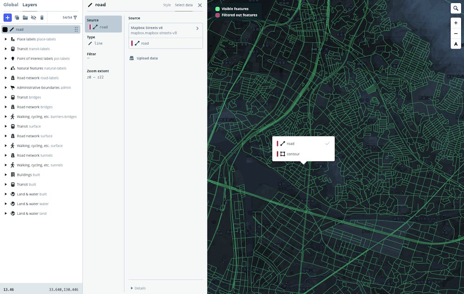Expand the Transit transit-labels group
464x294 pixels.
coord(6,49)
